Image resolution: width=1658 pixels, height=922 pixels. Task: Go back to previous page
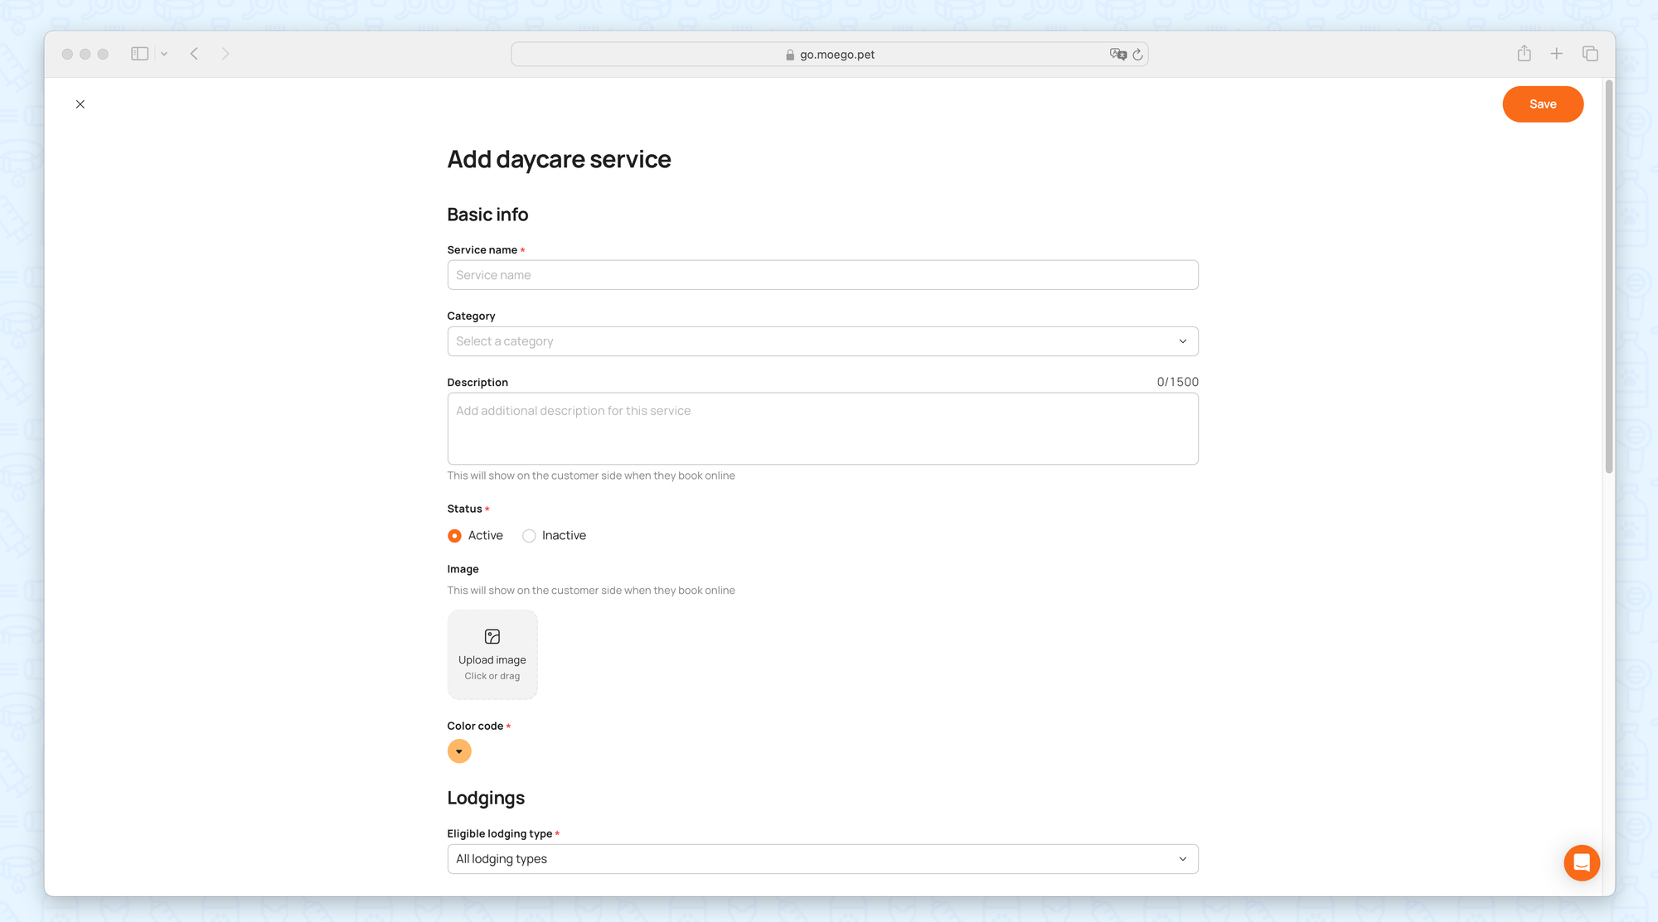coord(194,54)
